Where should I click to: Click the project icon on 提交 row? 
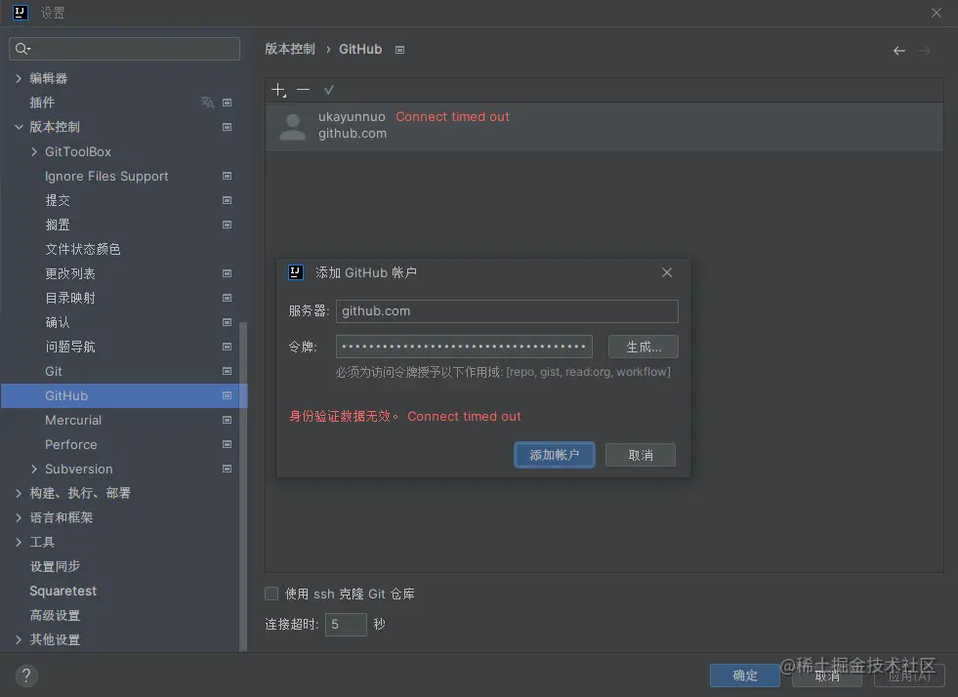(x=227, y=200)
